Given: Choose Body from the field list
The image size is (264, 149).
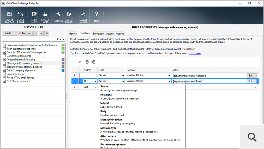Looking at the screenshot, I should pos(142,113).
